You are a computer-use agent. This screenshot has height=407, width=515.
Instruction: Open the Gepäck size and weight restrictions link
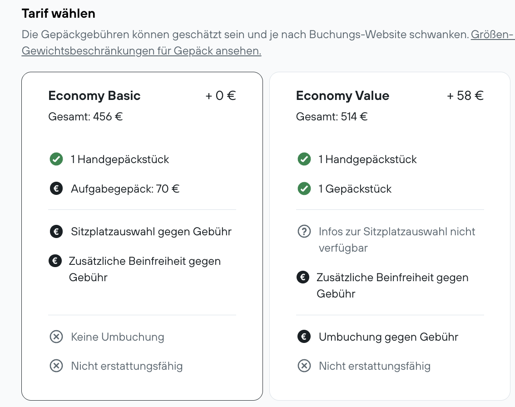(x=141, y=51)
